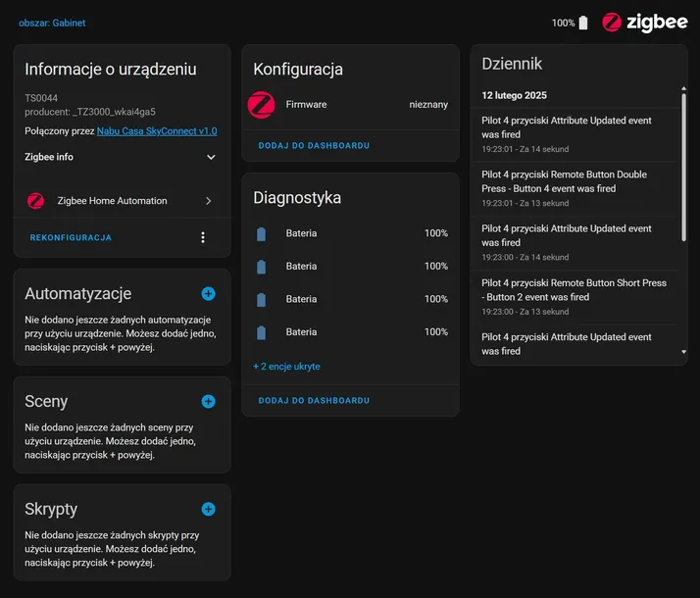This screenshot has height=598, width=700.
Task: Click producent _TZ3000_wkai4ga5 text
Action: click(x=90, y=112)
